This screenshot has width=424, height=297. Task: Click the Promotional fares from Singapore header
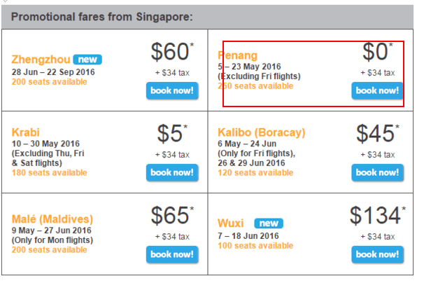[x=102, y=17]
